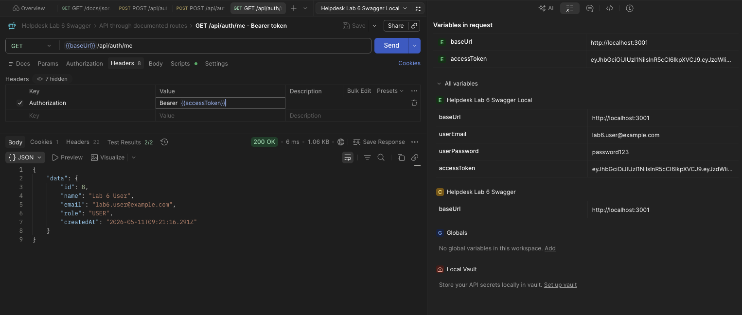
Task: Open response Cookies tab
Action: pos(44,142)
